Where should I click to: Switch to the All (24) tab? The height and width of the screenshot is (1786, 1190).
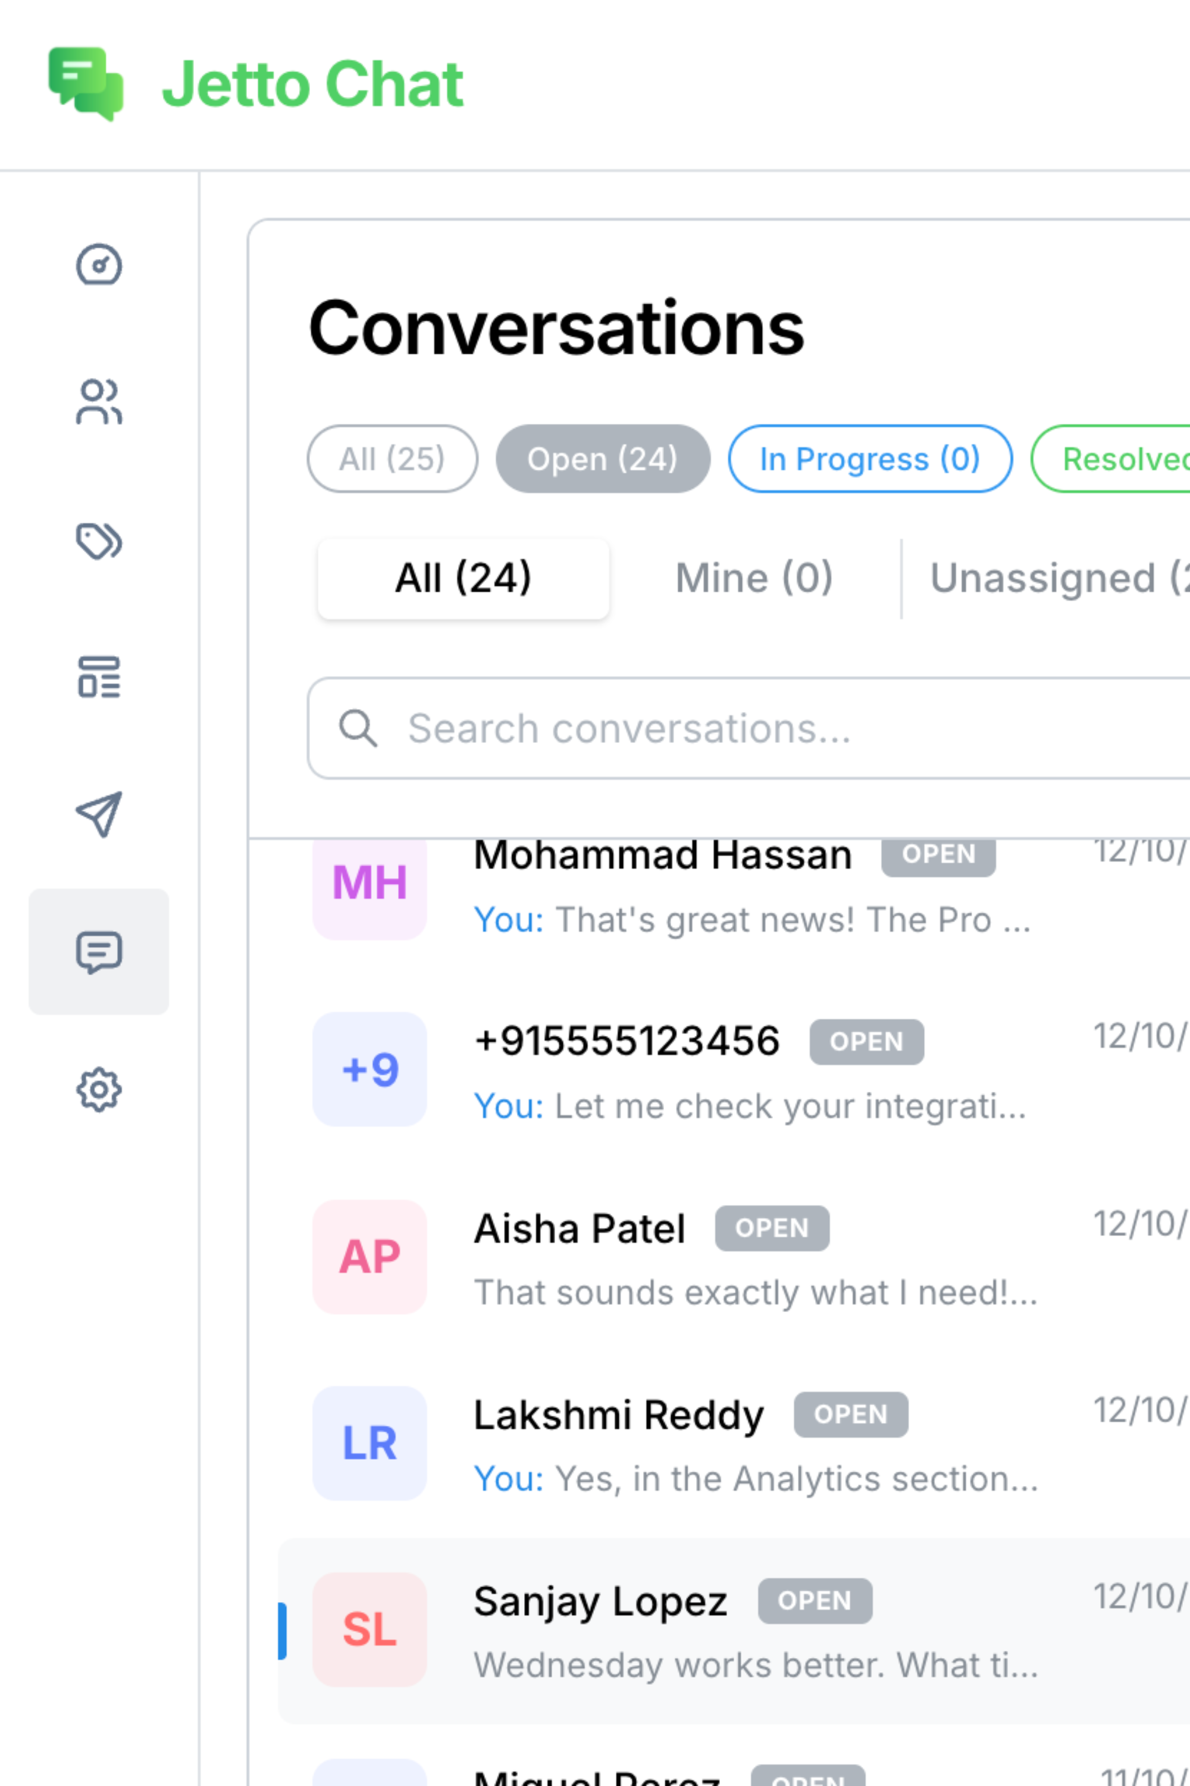tap(463, 579)
